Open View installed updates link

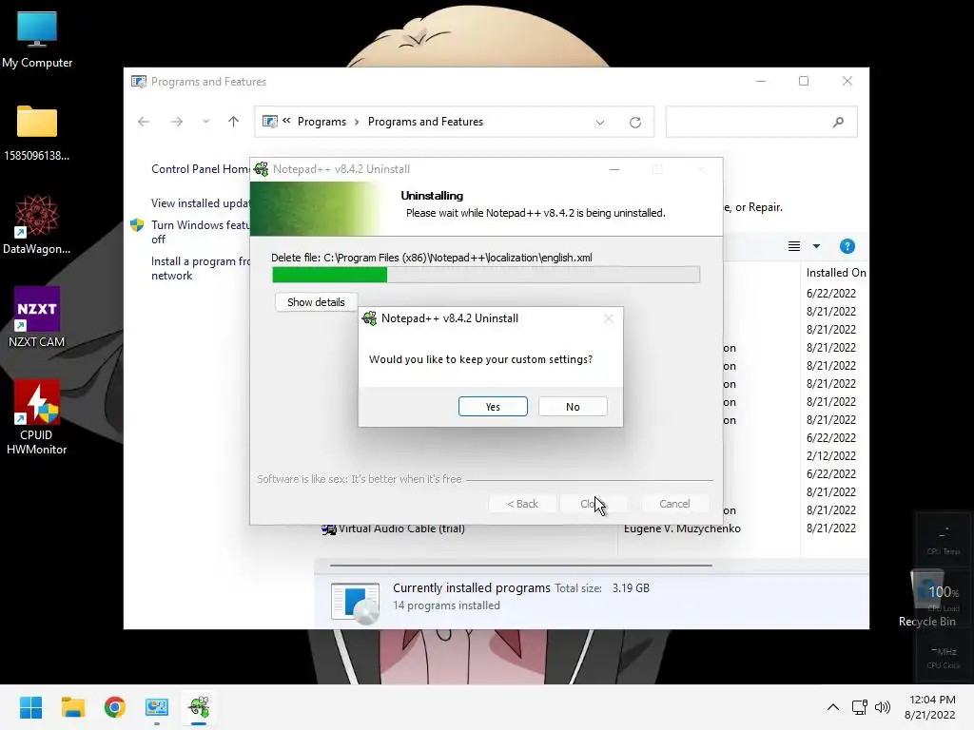click(200, 203)
